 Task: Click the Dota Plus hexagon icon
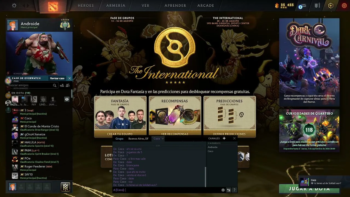(x=331, y=5)
